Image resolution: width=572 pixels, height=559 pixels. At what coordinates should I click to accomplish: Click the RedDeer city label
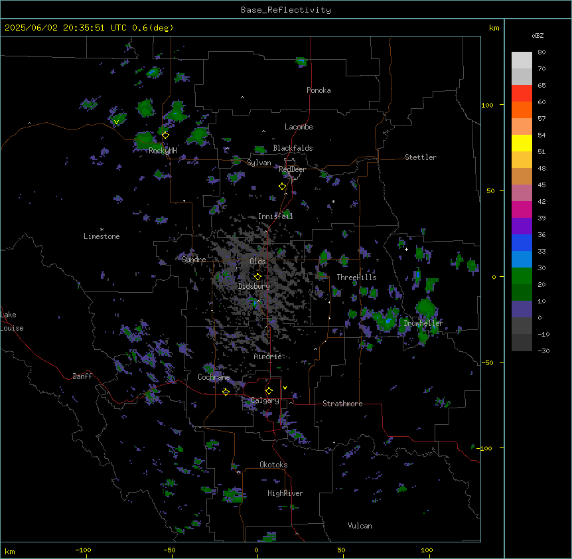pyautogui.click(x=292, y=169)
